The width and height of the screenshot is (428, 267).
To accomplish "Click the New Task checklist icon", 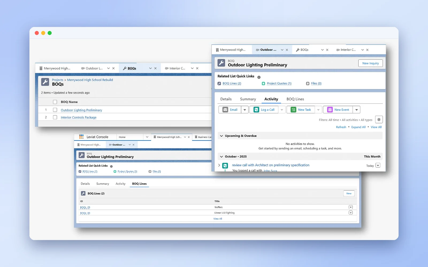I will click(x=293, y=110).
